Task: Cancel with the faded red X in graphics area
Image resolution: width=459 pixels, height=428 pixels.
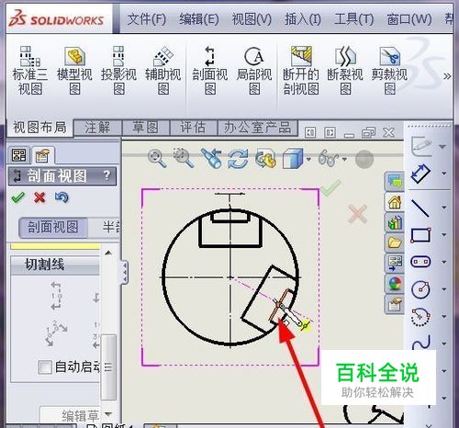Action: 357,214
